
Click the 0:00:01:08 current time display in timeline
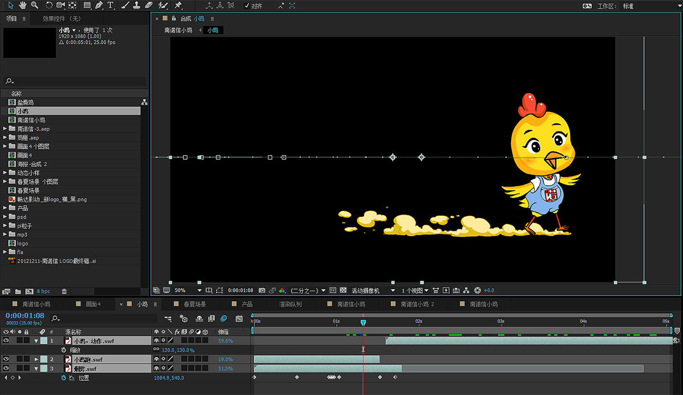24,315
